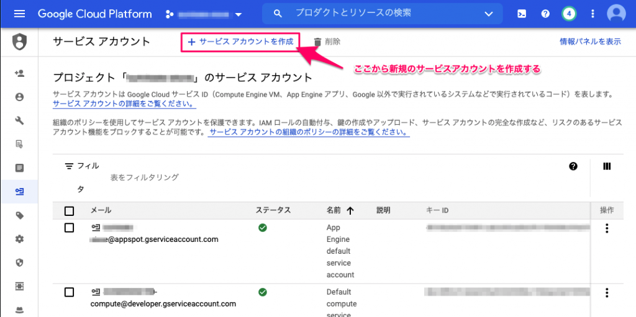Open the column display options icon
The height and width of the screenshot is (317, 636).
607,166
